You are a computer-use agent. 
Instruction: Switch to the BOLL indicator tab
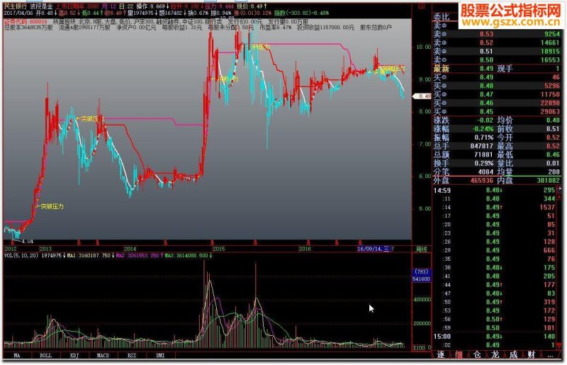pos(45,356)
